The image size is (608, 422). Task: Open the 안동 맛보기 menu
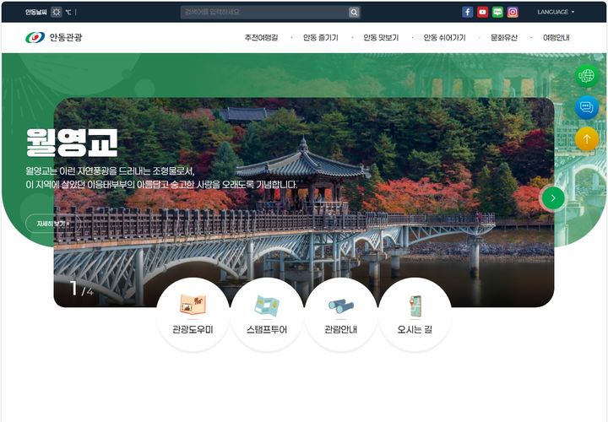point(381,38)
